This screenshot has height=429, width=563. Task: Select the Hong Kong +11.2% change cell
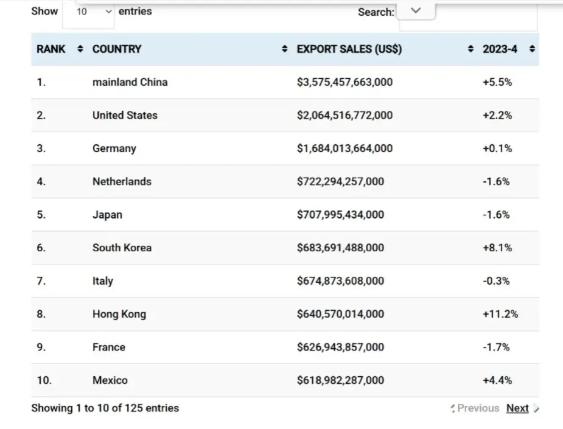coord(500,314)
